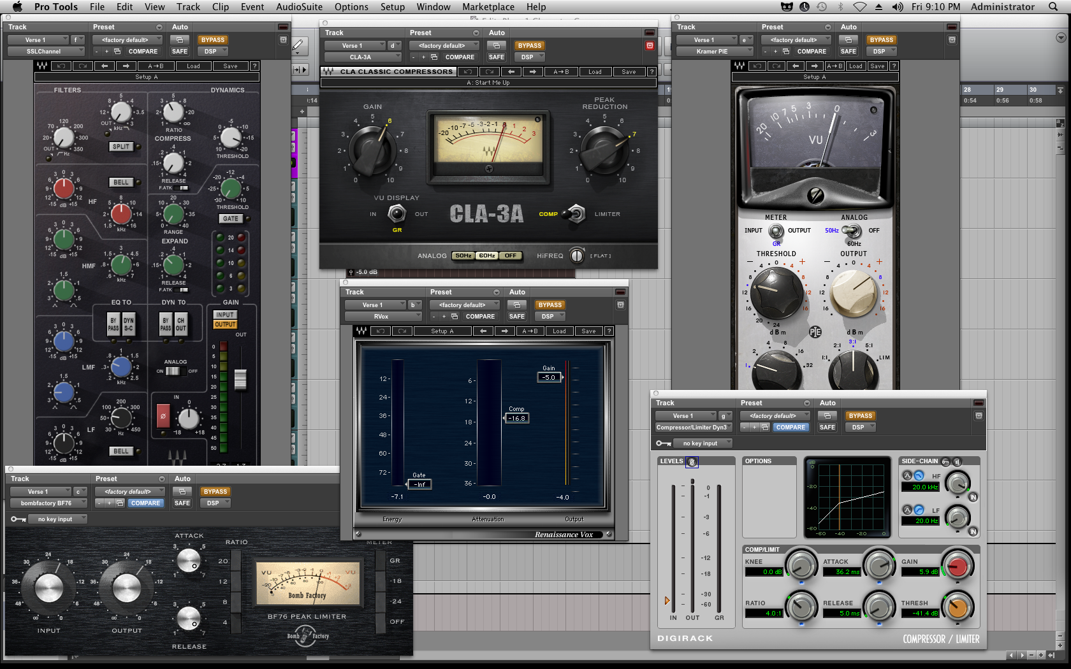1071x669 pixels.
Task: Click side-chain key icon in Dyn3 SIDE-CHAIN header
Action: (945, 461)
